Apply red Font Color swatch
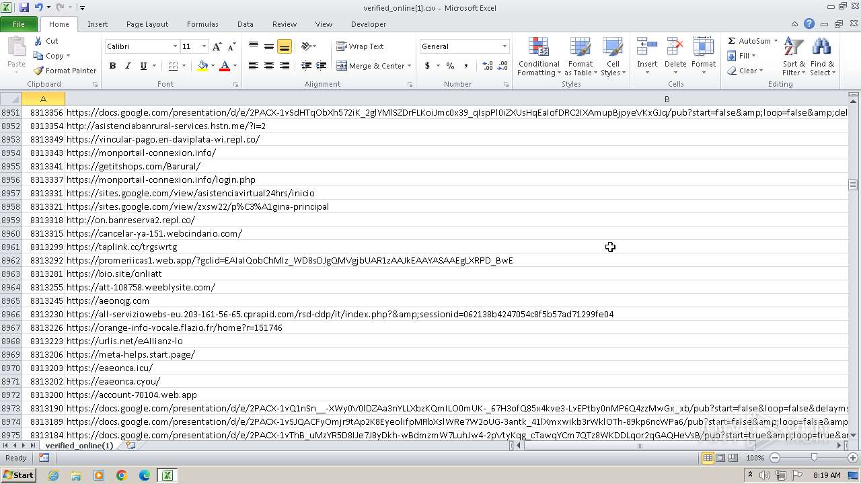Image resolution: width=861 pixels, height=484 pixels. click(x=225, y=66)
